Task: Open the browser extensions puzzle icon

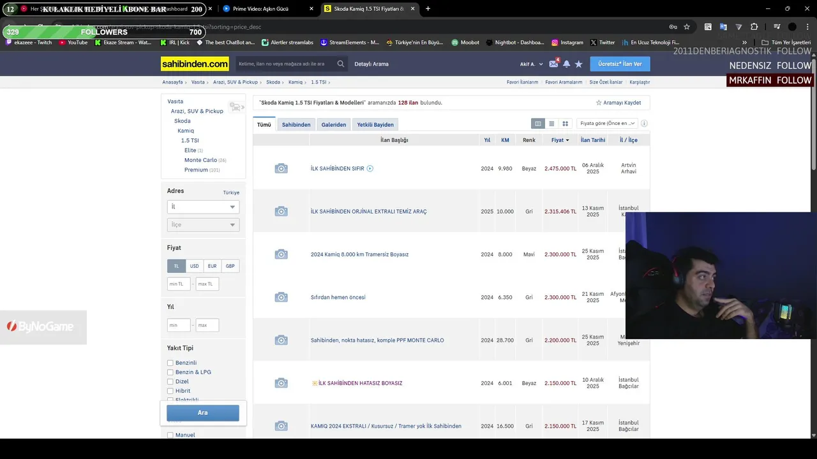Action: (x=754, y=27)
